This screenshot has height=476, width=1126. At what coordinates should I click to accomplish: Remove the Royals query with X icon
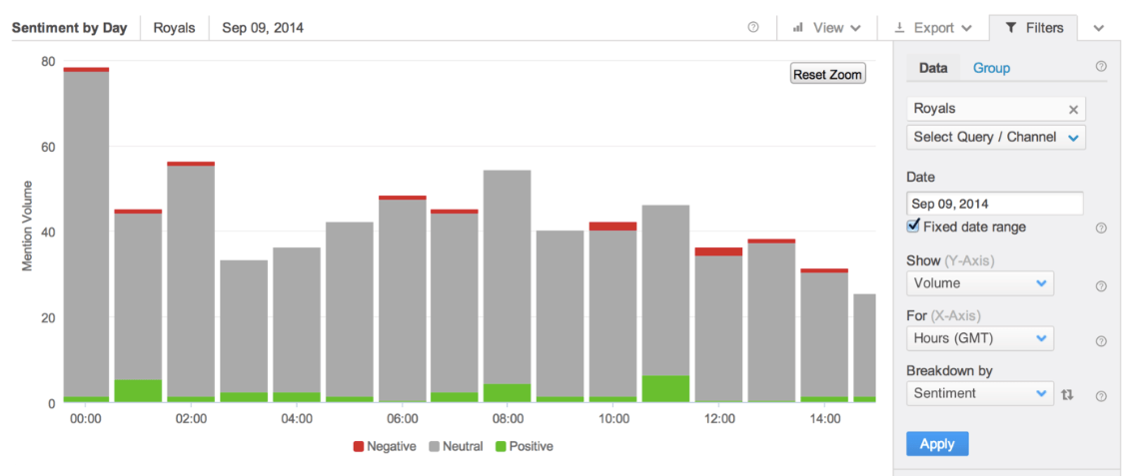(1074, 110)
